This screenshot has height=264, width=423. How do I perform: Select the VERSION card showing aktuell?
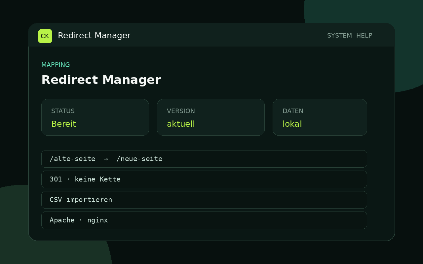point(211,117)
